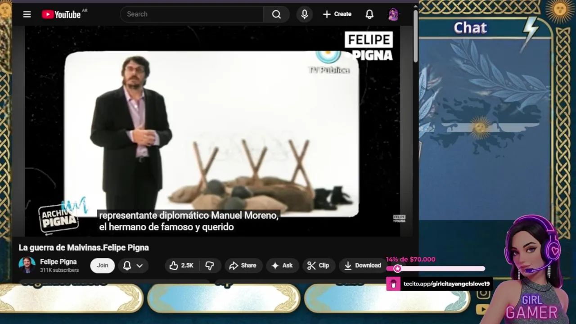Open the tecito.app/girlcitayangelslove19 link
The height and width of the screenshot is (324, 576).
[x=446, y=284]
